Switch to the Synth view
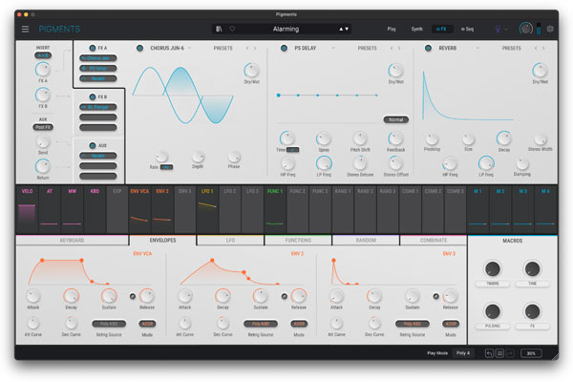The height and width of the screenshot is (382, 573). pyautogui.click(x=417, y=29)
